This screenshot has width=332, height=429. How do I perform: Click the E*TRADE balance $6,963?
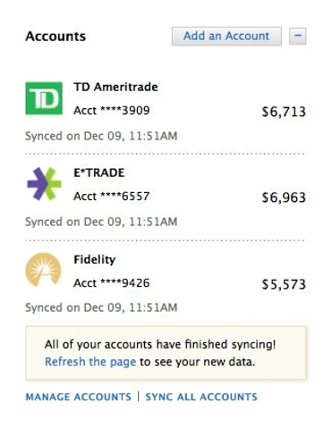point(284,198)
